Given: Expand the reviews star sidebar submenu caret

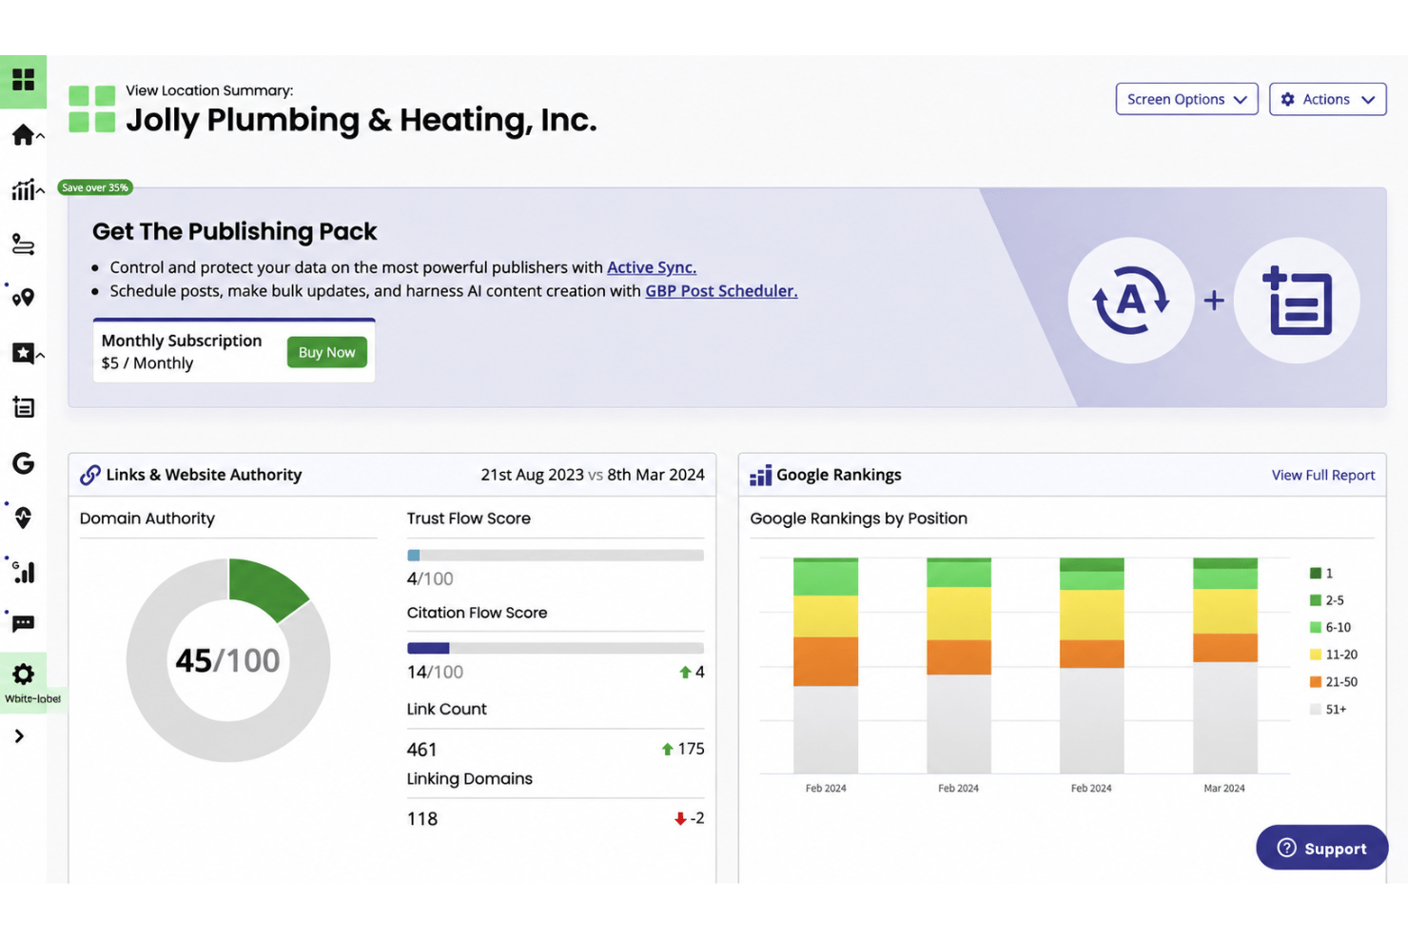Looking at the screenshot, I should tap(40, 355).
